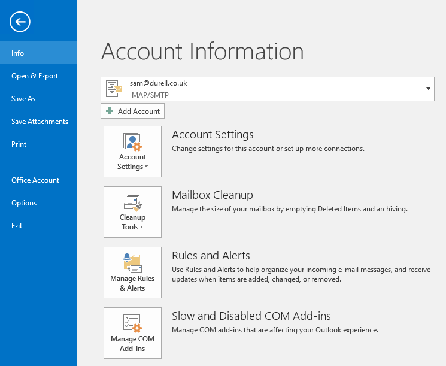446x366 pixels.
Task: Click the Account Settings section heading
Action: [213, 135]
